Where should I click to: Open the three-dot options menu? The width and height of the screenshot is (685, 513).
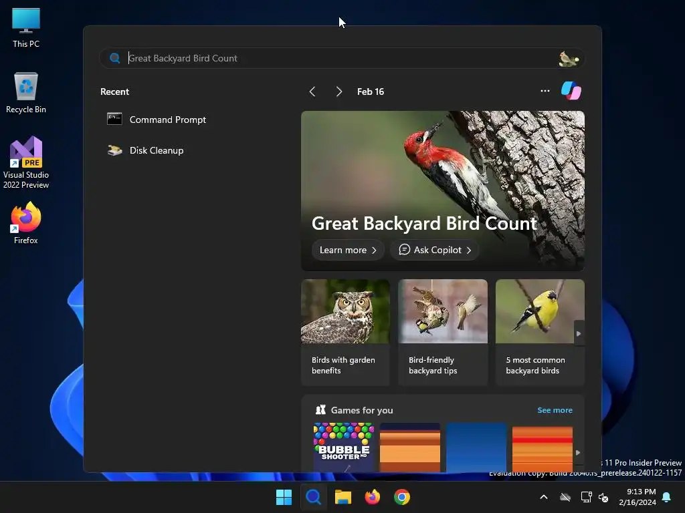[x=545, y=91]
